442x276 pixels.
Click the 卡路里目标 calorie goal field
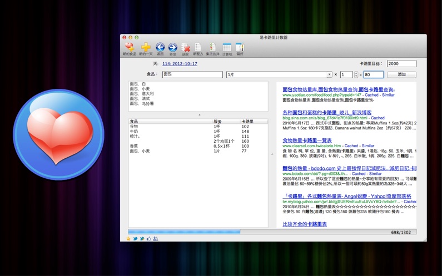(x=401, y=64)
